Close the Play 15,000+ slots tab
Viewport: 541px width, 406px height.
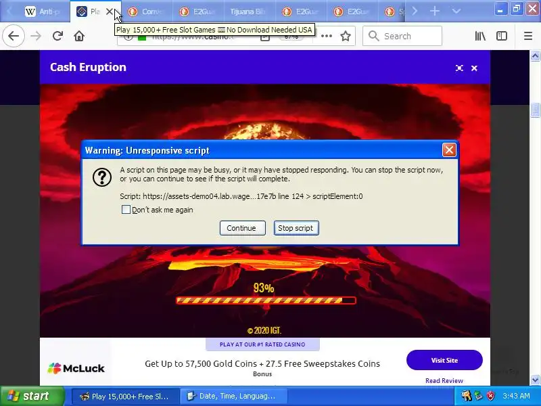click(x=109, y=12)
